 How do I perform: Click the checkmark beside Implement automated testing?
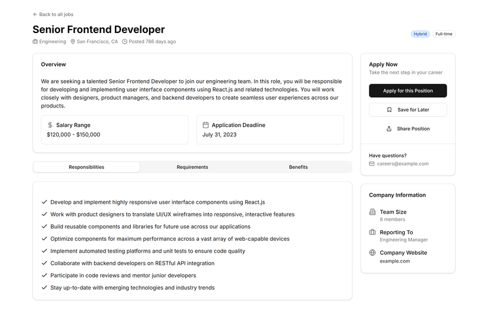click(44, 251)
